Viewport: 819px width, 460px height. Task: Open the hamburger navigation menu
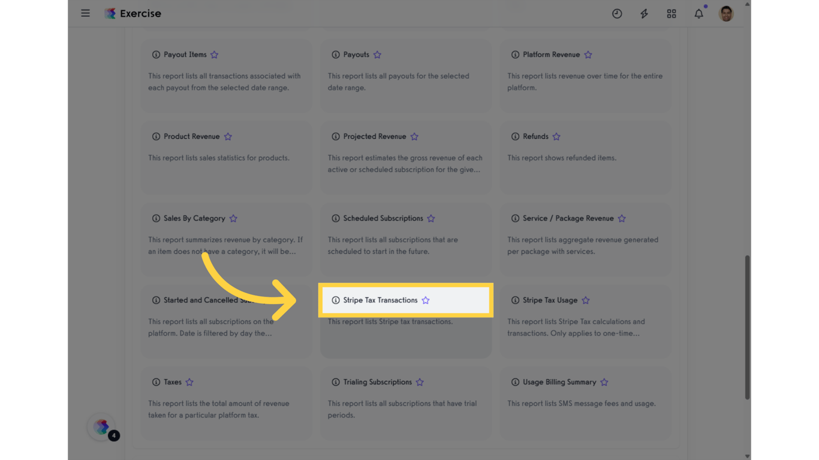86,13
